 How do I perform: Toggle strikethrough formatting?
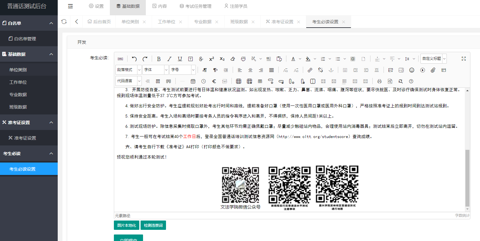(201, 59)
